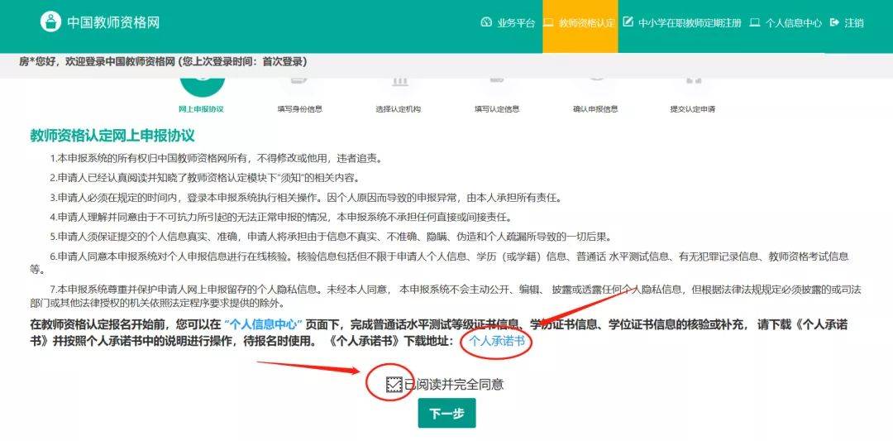Viewport: 893px width, 441px height.
Task: Click the 提交认定申请 step label
Action: pyautogui.click(x=693, y=109)
